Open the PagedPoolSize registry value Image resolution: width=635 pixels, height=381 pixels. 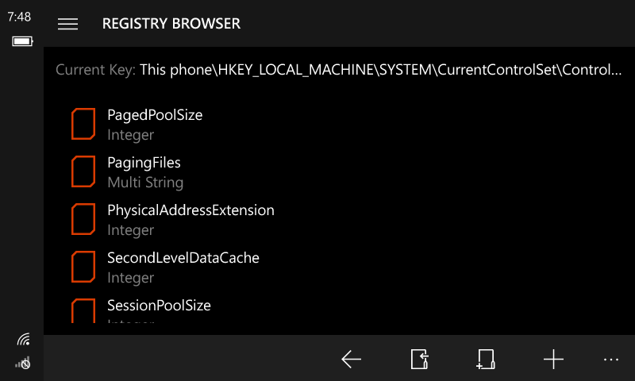pos(155,115)
